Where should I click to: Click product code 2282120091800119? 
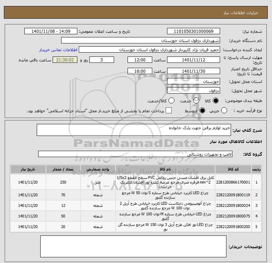[x=233, y=195]
